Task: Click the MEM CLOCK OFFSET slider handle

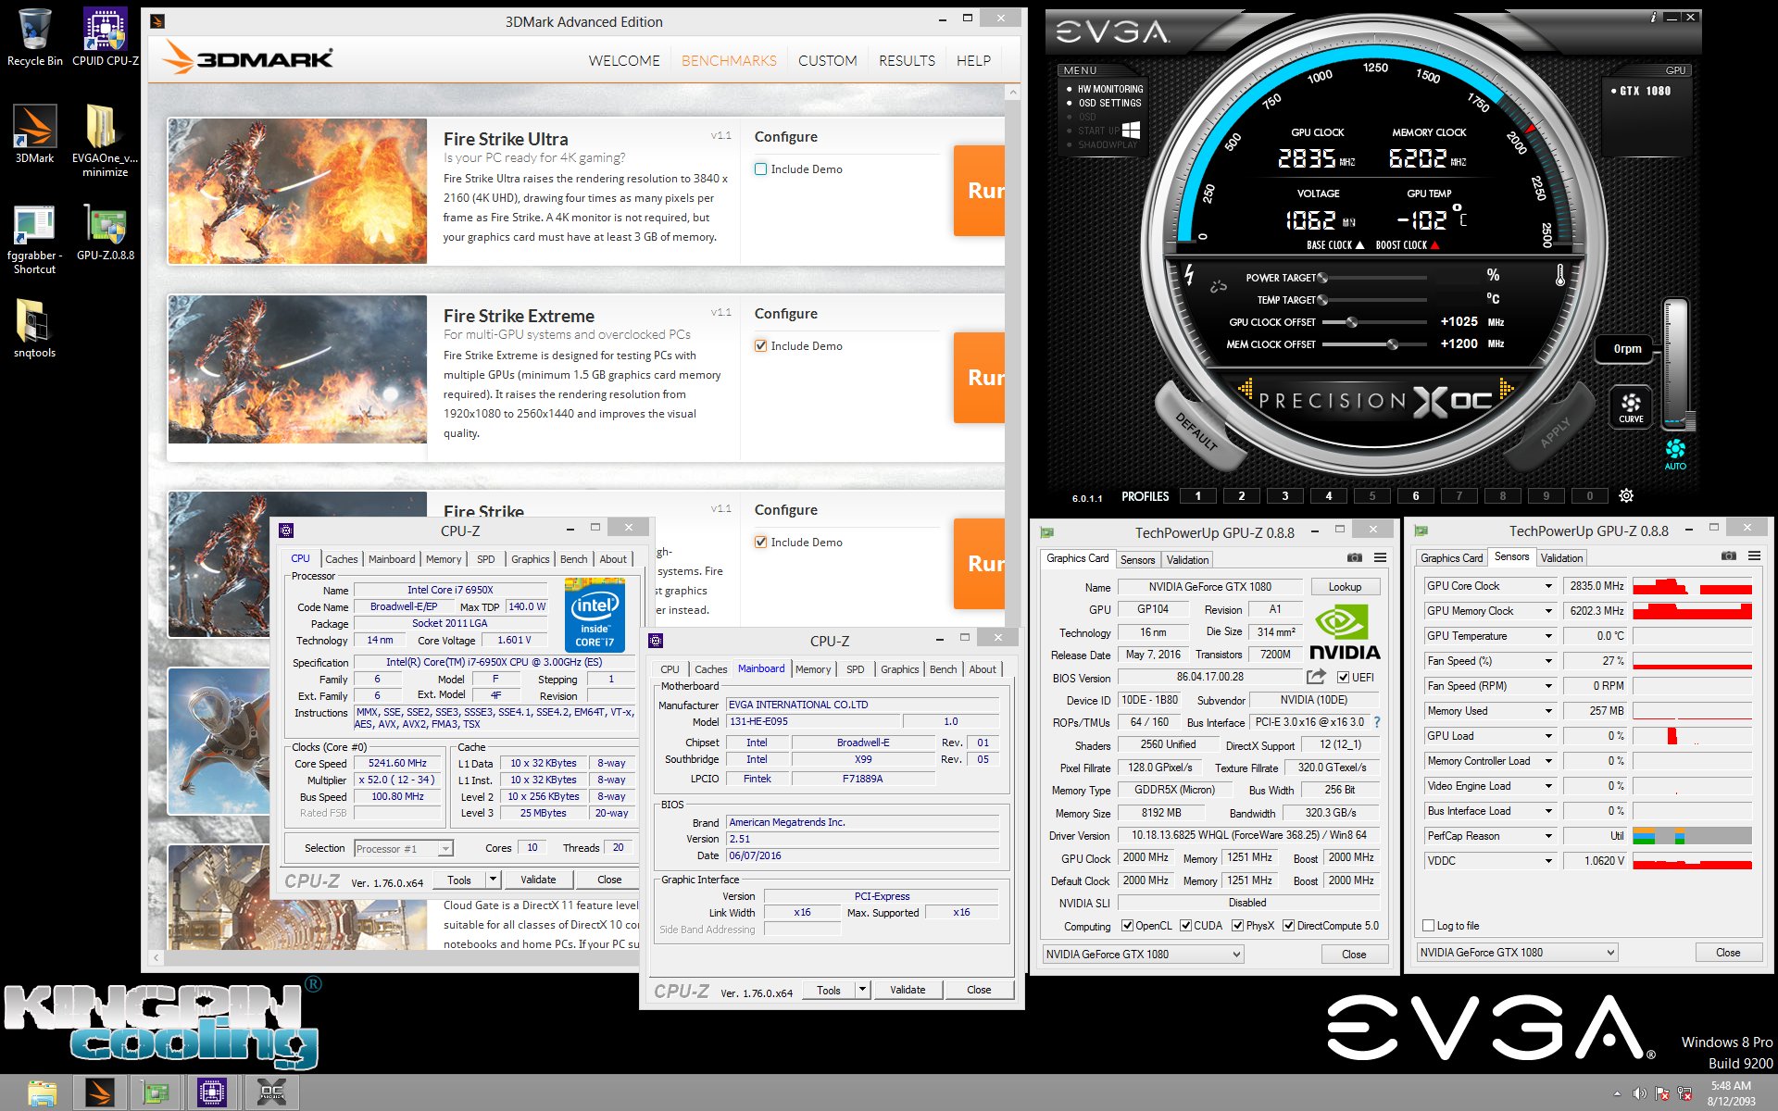Action: 1392,344
